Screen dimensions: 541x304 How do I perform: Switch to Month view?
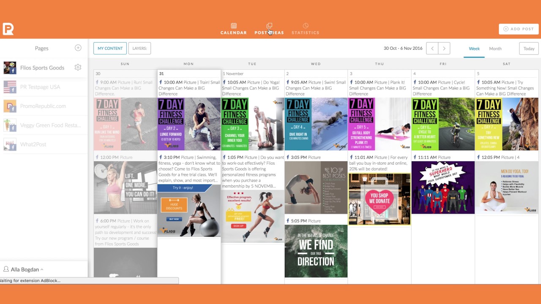click(495, 49)
